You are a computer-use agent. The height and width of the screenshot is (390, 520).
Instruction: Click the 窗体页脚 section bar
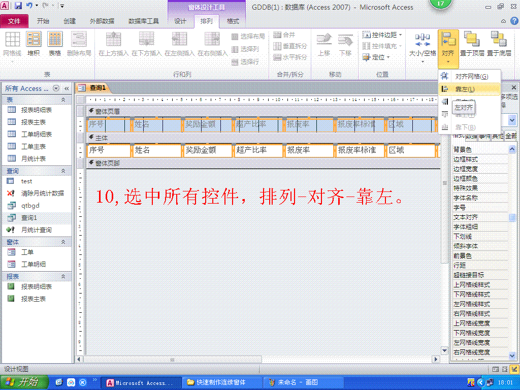pyautogui.click(x=264, y=163)
